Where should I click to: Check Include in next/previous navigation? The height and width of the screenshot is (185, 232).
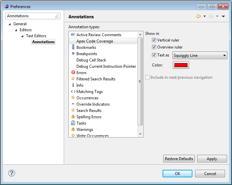147,77
